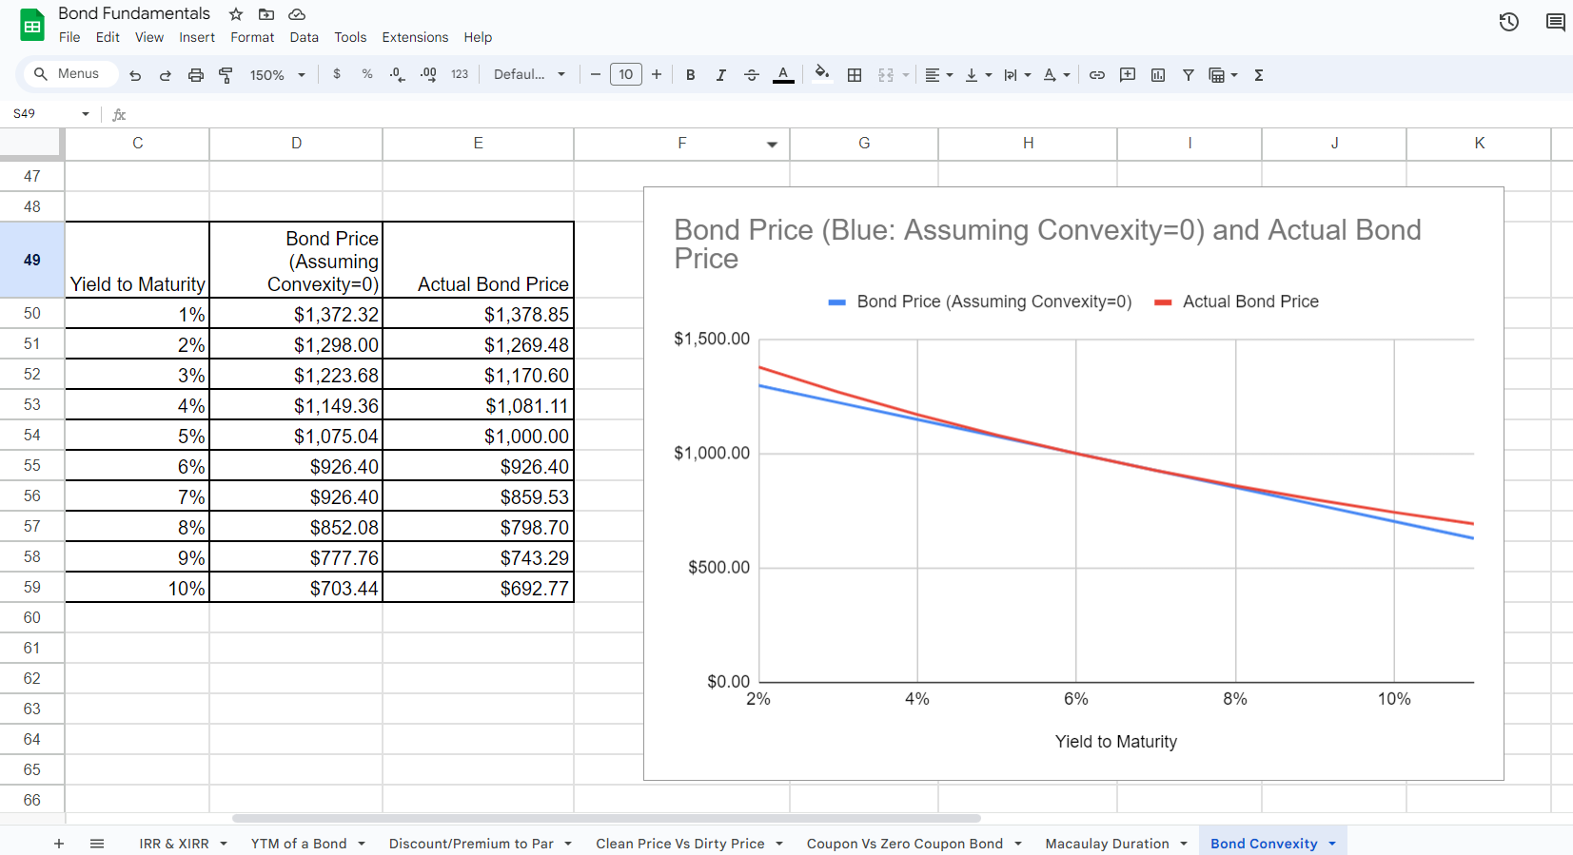The width and height of the screenshot is (1573, 855).
Task: Open text wrapping dropdown
Action: coord(1017,75)
